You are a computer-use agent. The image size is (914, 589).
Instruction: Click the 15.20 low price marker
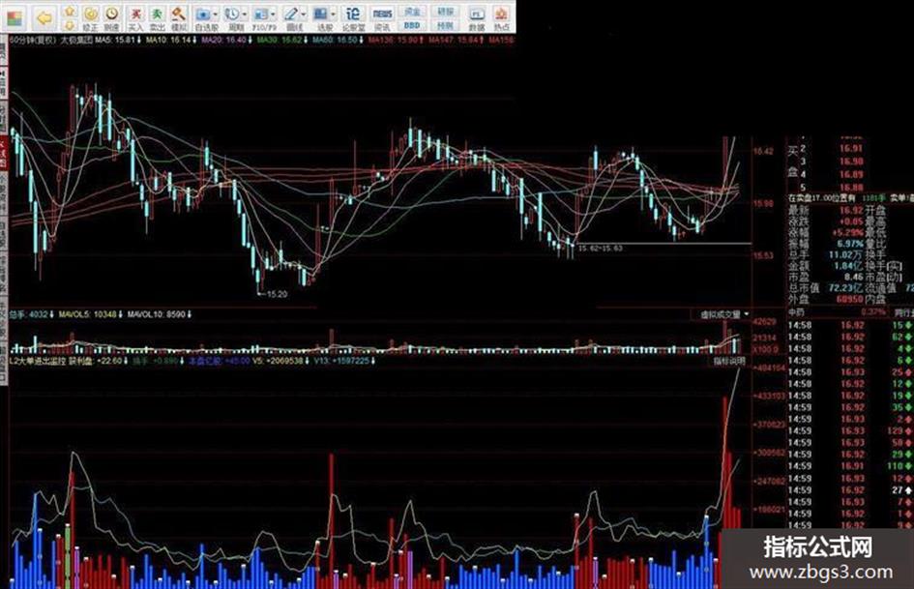tap(273, 294)
